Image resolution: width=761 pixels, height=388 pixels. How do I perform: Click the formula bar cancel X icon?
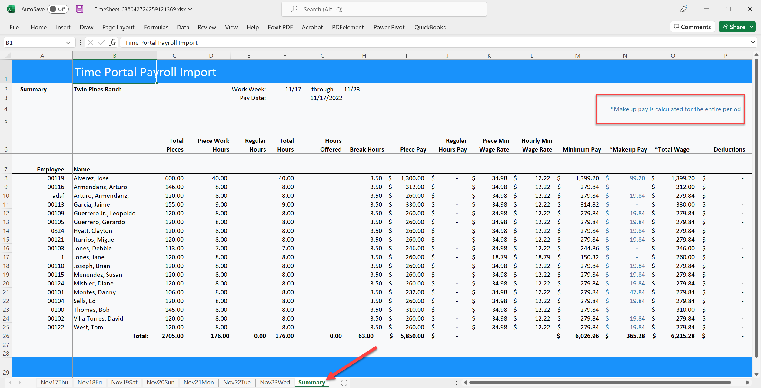click(x=90, y=43)
